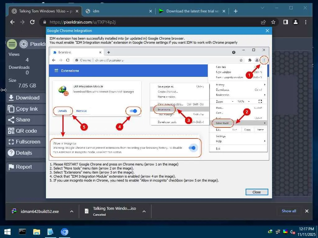Screen dimensions: 318x238
Task: Close the Talking Tom Windows 10.iso tab
Action: point(77,11)
